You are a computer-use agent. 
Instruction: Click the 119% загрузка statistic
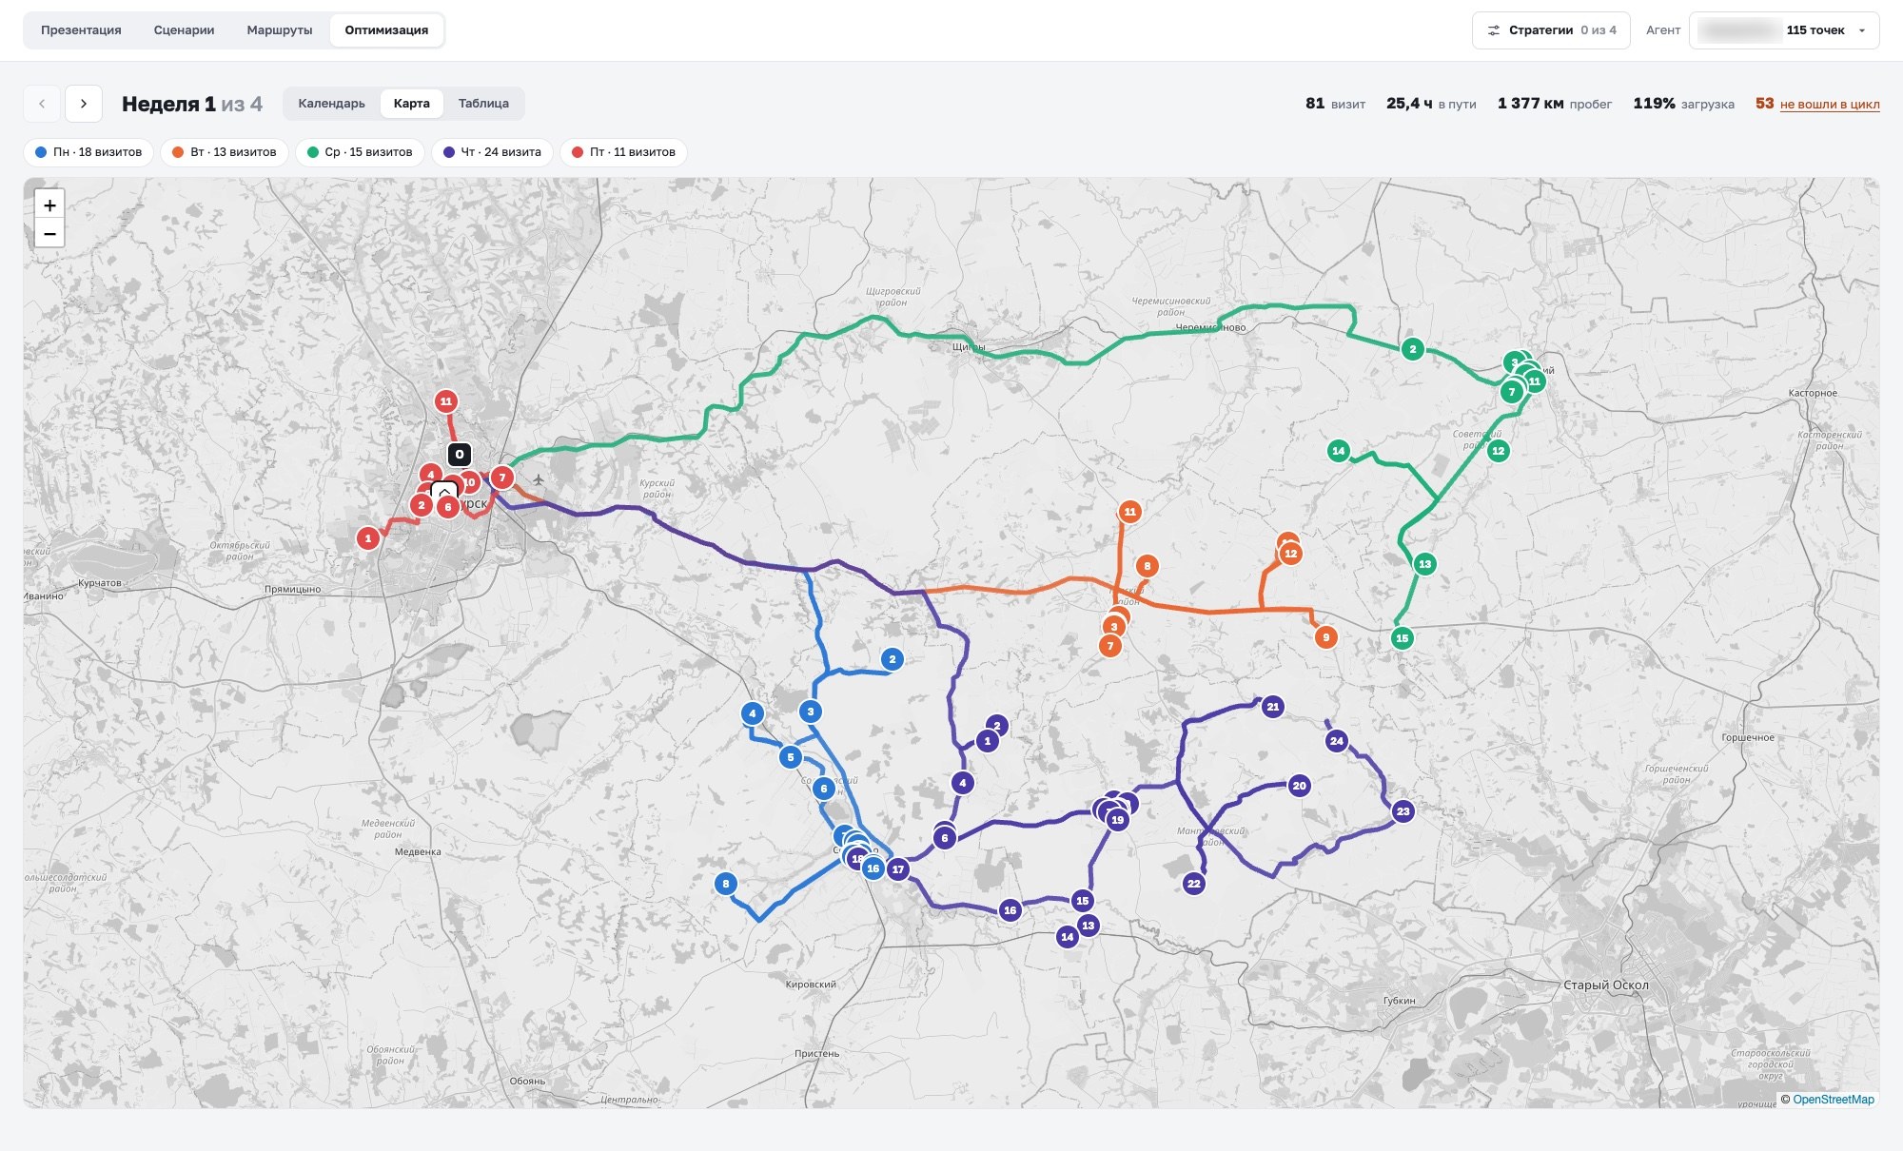1683,104
